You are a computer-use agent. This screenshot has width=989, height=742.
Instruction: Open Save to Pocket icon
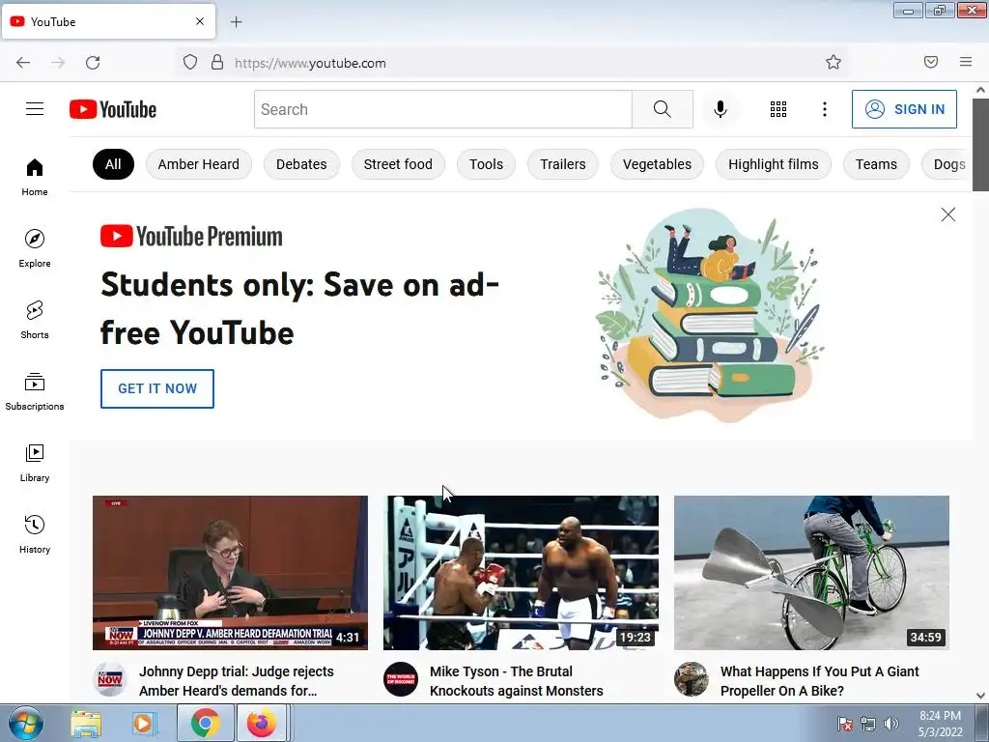[x=931, y=62]
